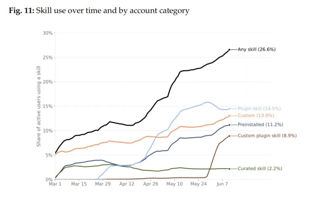
Task: Select the 'Plugin skill (14.5%)' label
Action: click(x=259, y=108)
